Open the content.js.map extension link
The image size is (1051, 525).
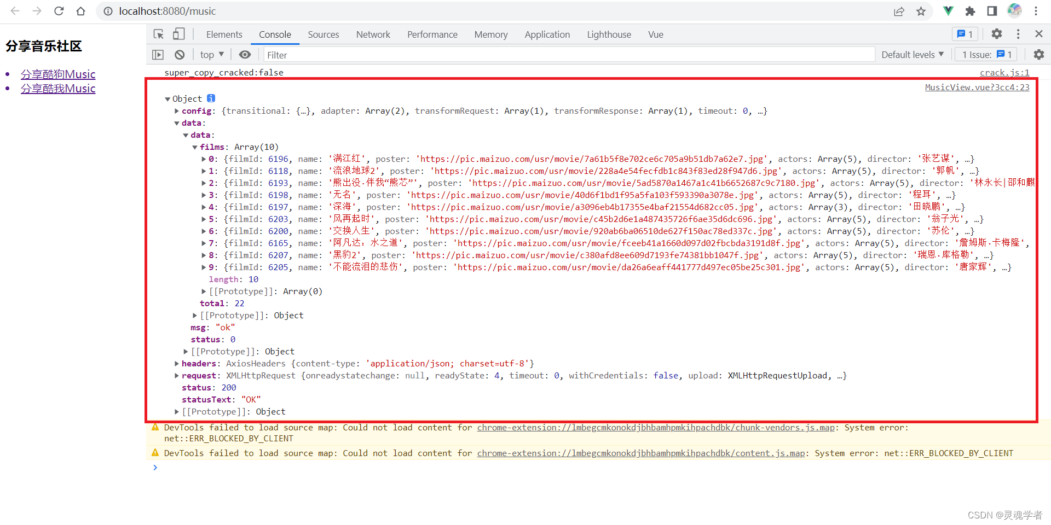pos(641,453)
